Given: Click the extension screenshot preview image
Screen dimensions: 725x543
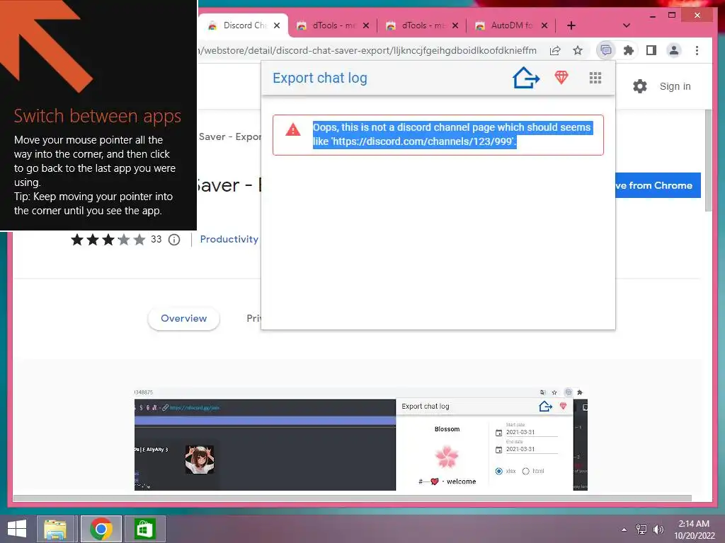Looking at the screenshot, I should coord(360,439).
